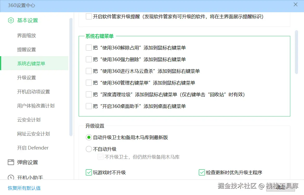The height and width of the screenshot is (195, 304).
Task: Click the 360设置中心 window title
Action: 22,5
